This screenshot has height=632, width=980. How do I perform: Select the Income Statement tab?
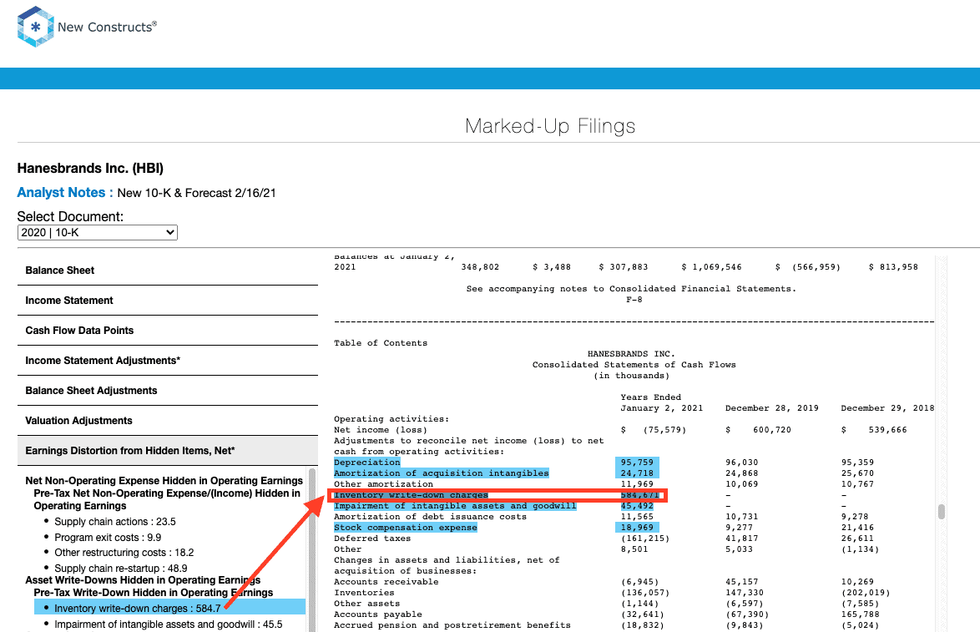click(168, 300)
